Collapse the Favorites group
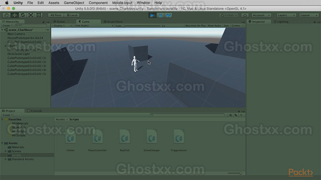This screenshot has height=180, width=321. 2,119
